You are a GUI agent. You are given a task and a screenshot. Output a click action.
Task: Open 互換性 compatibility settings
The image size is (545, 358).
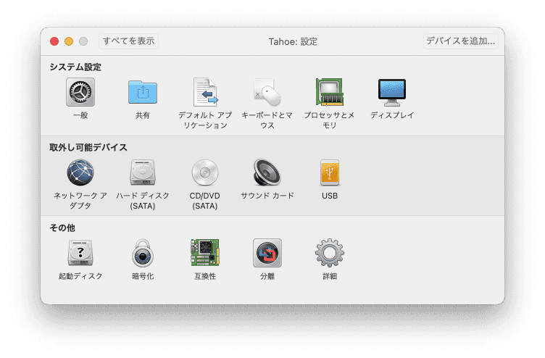205,253
